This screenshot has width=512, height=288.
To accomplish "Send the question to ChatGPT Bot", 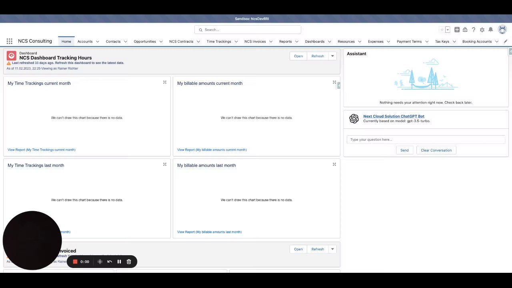I will coord(404,150).
